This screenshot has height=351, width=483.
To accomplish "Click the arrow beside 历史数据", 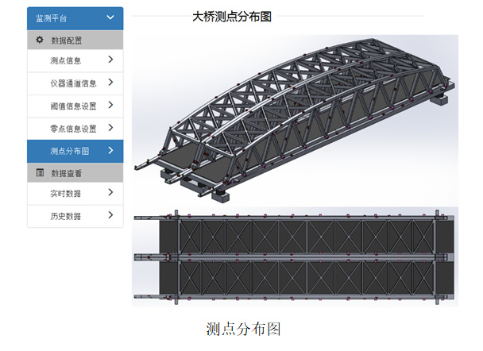I will pos(111,215).
